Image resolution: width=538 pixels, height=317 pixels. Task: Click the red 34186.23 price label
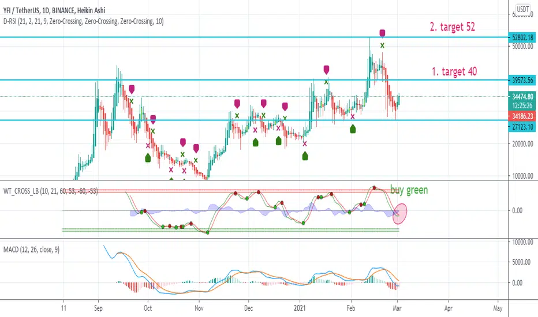[x=522, y=116]
